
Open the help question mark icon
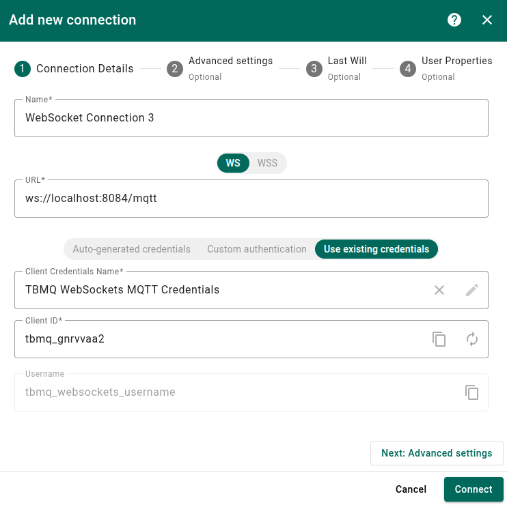coord(454,20)
